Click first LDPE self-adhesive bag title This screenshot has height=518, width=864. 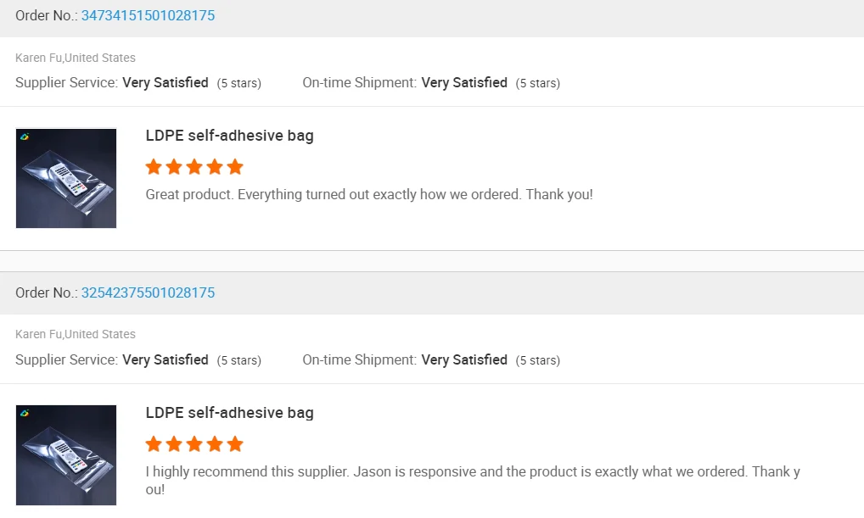pyautogui.click(x=229, y=136)
